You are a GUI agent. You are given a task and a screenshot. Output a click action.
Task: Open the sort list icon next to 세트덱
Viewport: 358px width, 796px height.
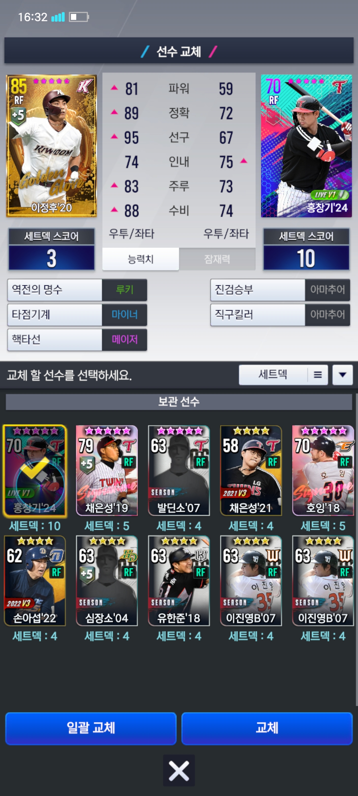(x=318, y=375)
